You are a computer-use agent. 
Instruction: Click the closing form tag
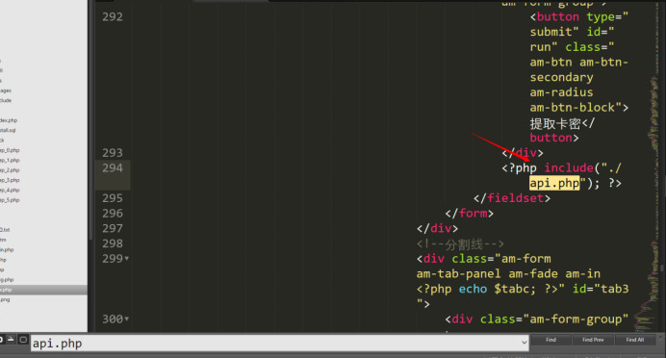click(x=470, y=214)
